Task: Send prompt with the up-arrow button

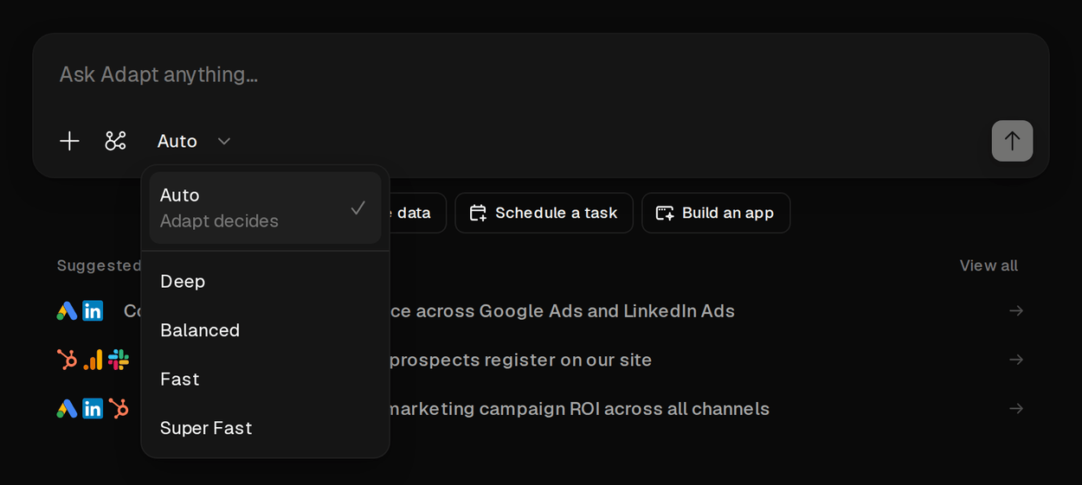Action: pos(1012,141)
